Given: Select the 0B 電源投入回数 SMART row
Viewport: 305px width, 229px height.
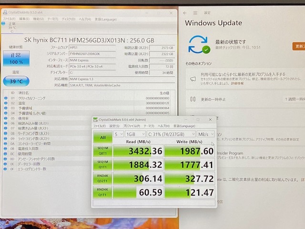Looking at the screenshot, I should tap(48, 149).
